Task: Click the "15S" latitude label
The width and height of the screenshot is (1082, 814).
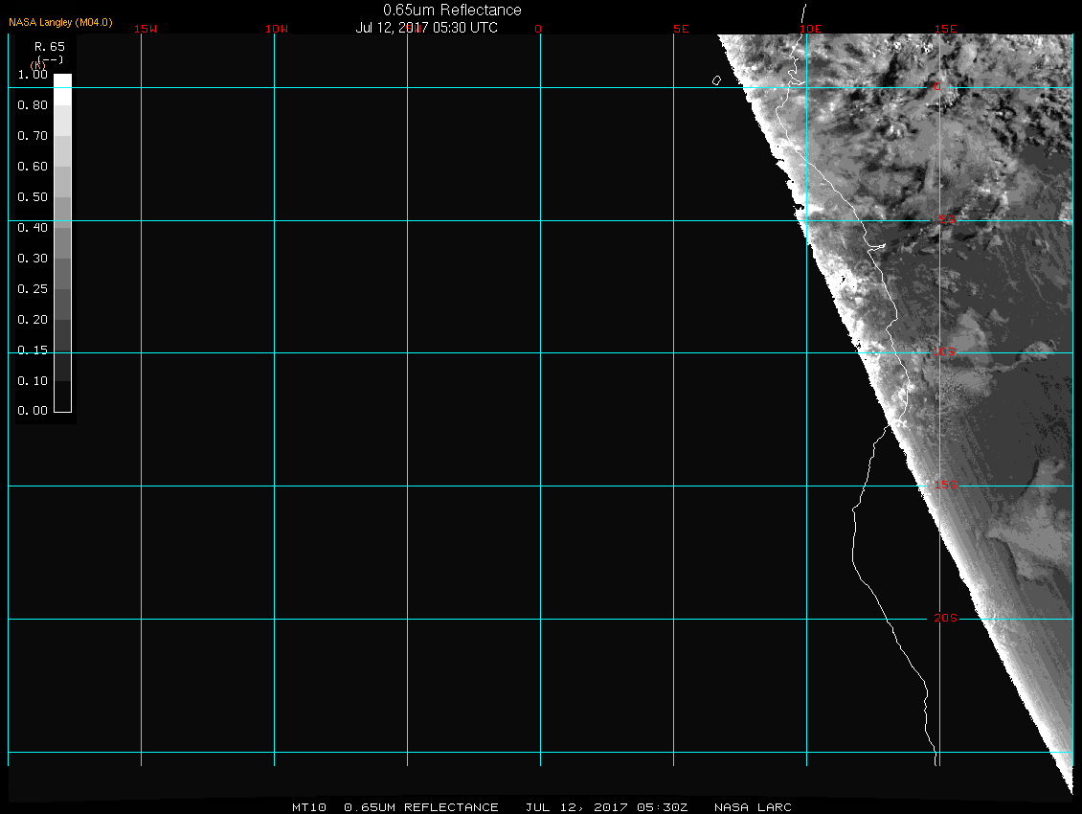Action: tap(946, 486)
